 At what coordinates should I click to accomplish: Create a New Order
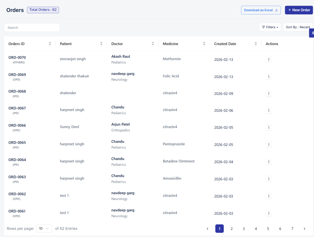(299, 10)
